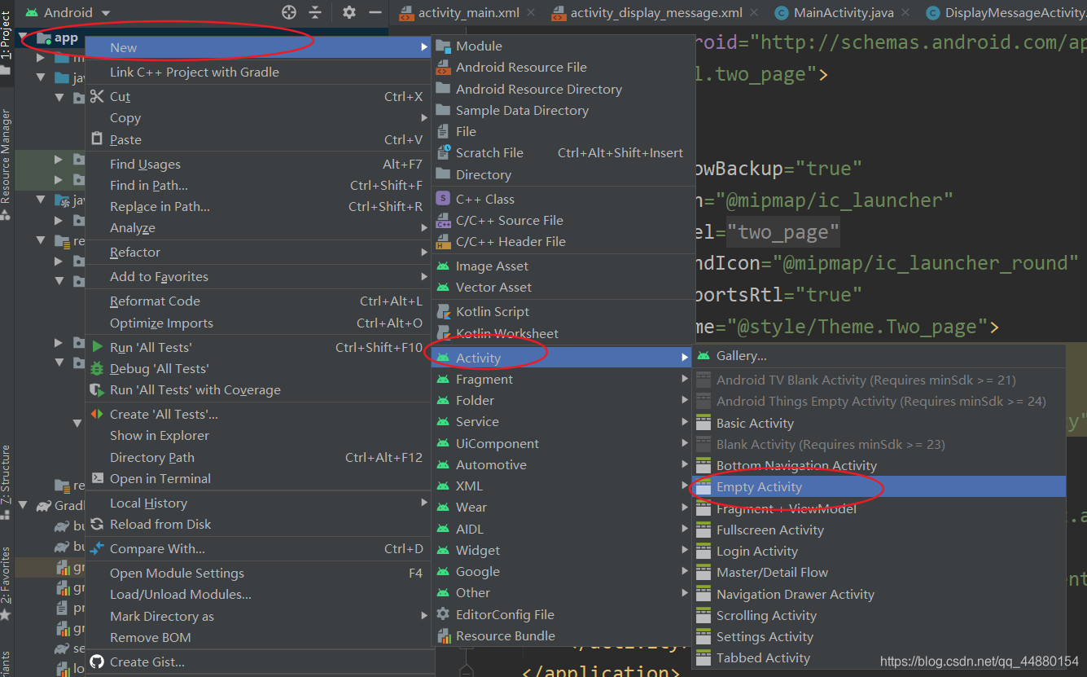Collapse the Gradle Scripts tree node

click(23, 505)
